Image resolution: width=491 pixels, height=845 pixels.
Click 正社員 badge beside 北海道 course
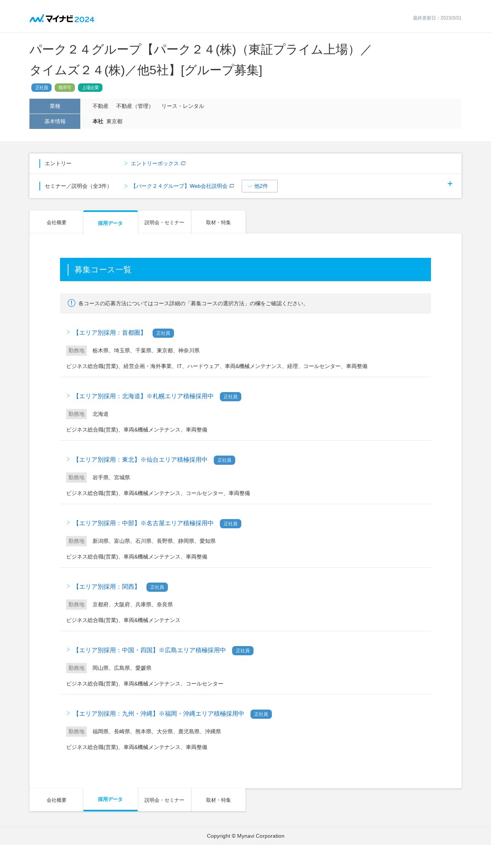tap(231, 397)
